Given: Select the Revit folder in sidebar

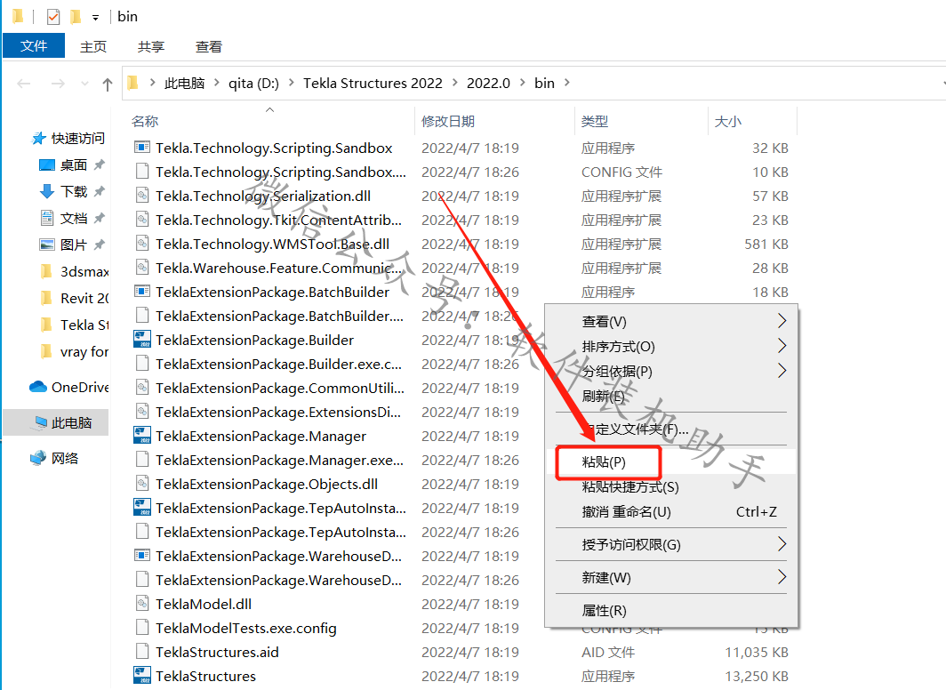Looking at the screenshot, I should tap(74, 298).
